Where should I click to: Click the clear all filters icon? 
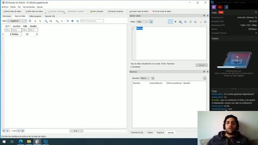tap(35, 21)
